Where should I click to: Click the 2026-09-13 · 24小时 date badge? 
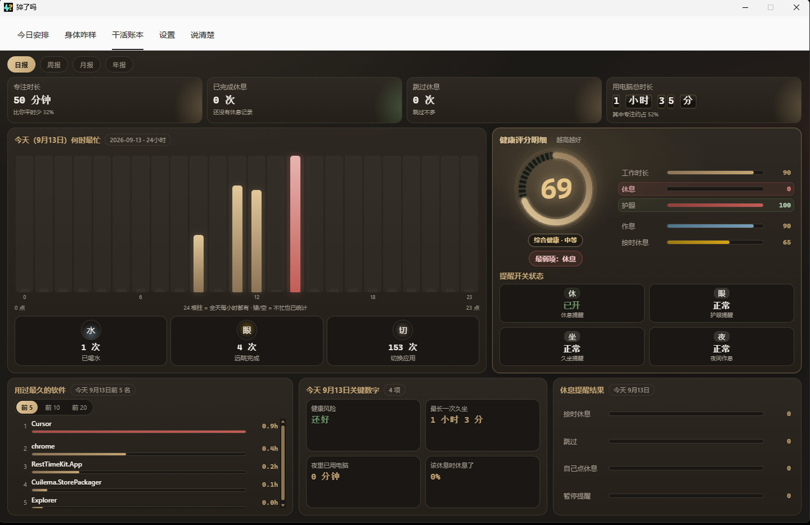click(x=138, y=140)
